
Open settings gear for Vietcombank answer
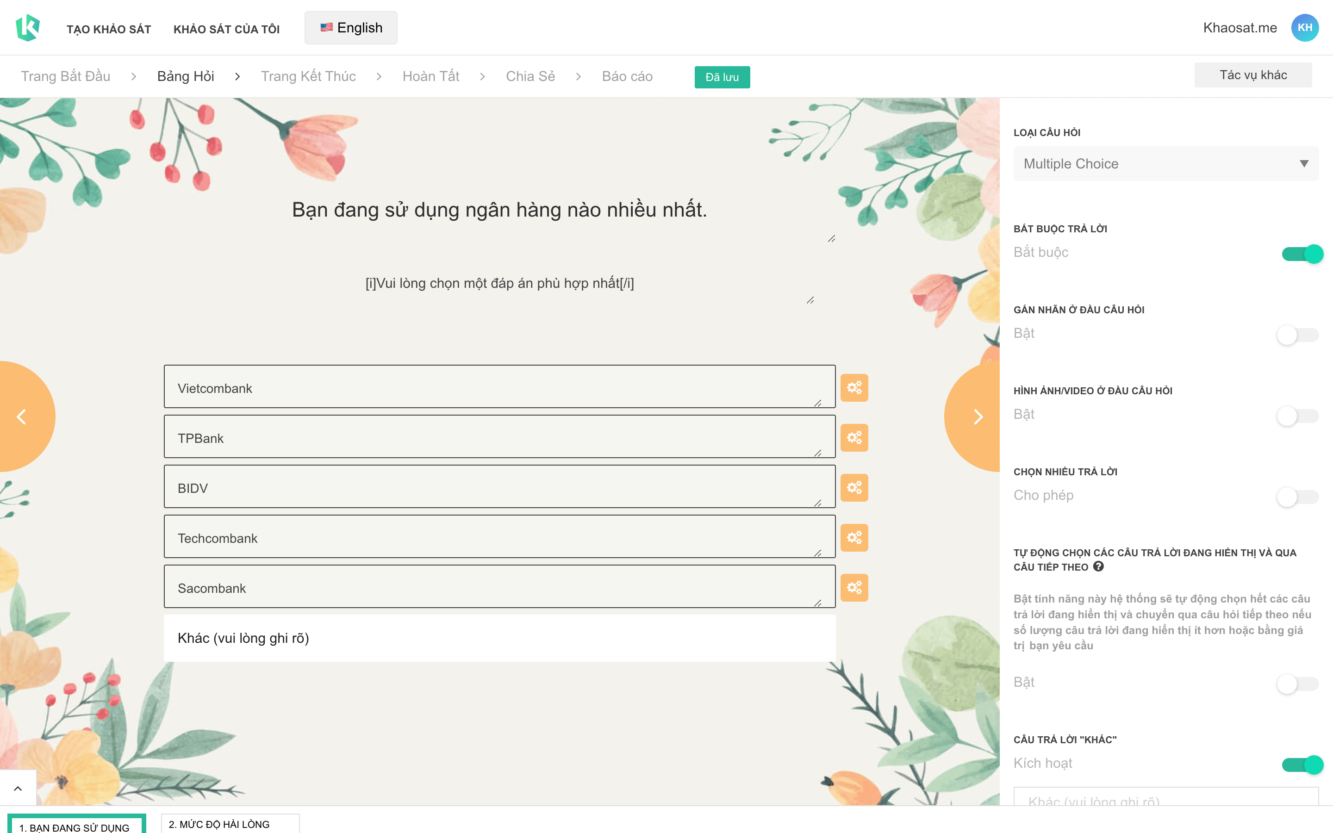pyautogui.click(x=854, y=388)
